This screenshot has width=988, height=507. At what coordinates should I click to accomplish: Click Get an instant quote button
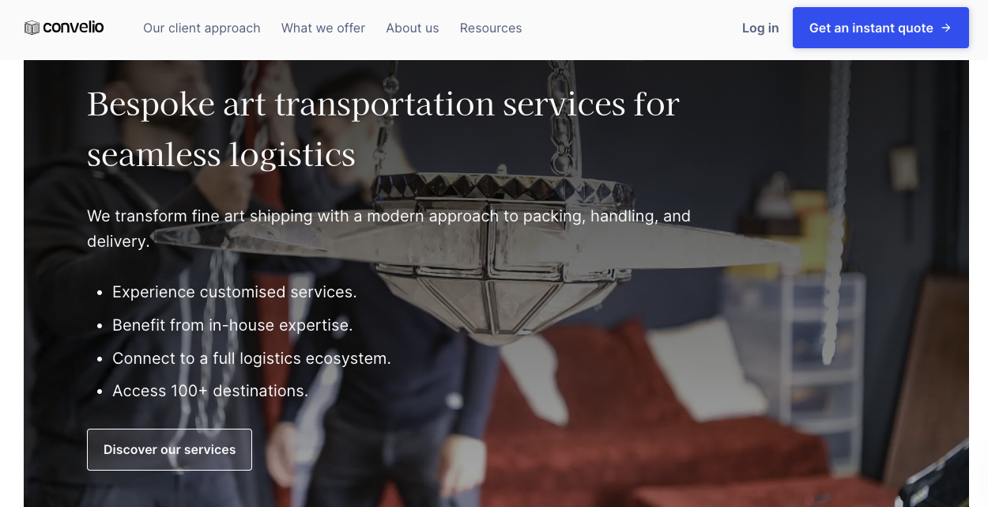881,28
